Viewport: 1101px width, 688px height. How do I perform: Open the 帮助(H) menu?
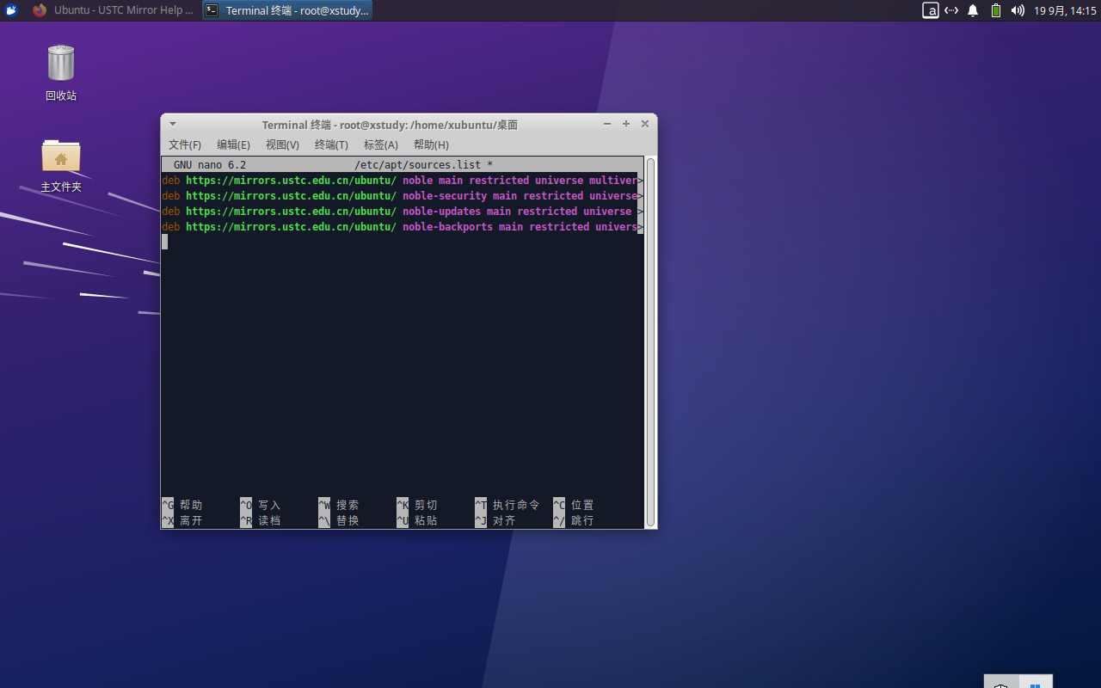point(431,144)
